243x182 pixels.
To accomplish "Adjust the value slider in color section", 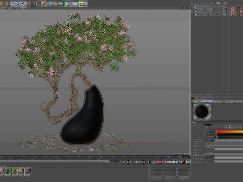I will tap(229, 137).
